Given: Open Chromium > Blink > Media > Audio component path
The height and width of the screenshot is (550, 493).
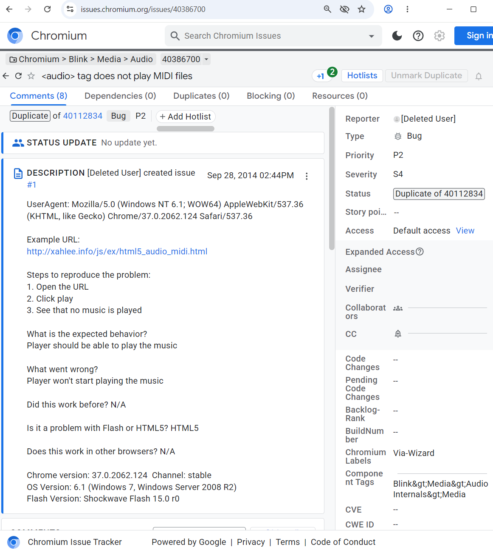Looking at the screenshot, I should coord(81,59).
